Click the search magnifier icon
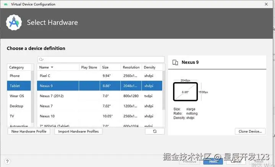The image size is (275, 167). [x=41, y=59]
